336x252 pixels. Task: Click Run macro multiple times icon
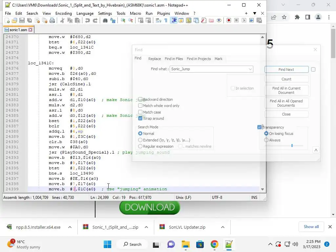pos(252,20)
